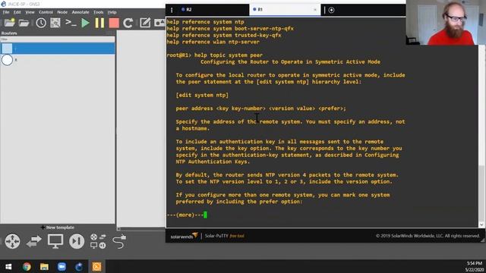Image resolution: width=486 pixels, height=273 pixels.
Task: Click the SolarWinds logo in footer
Action: (x=184, y=236)
